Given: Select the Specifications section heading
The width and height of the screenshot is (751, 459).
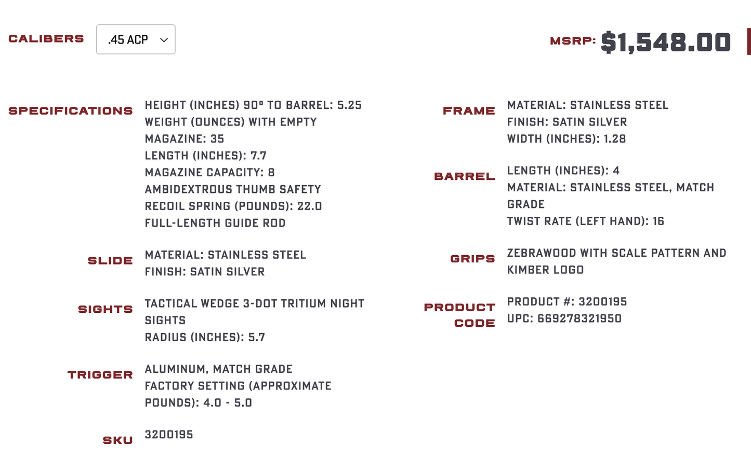Looking at the screenshot, I should (71, 111).
